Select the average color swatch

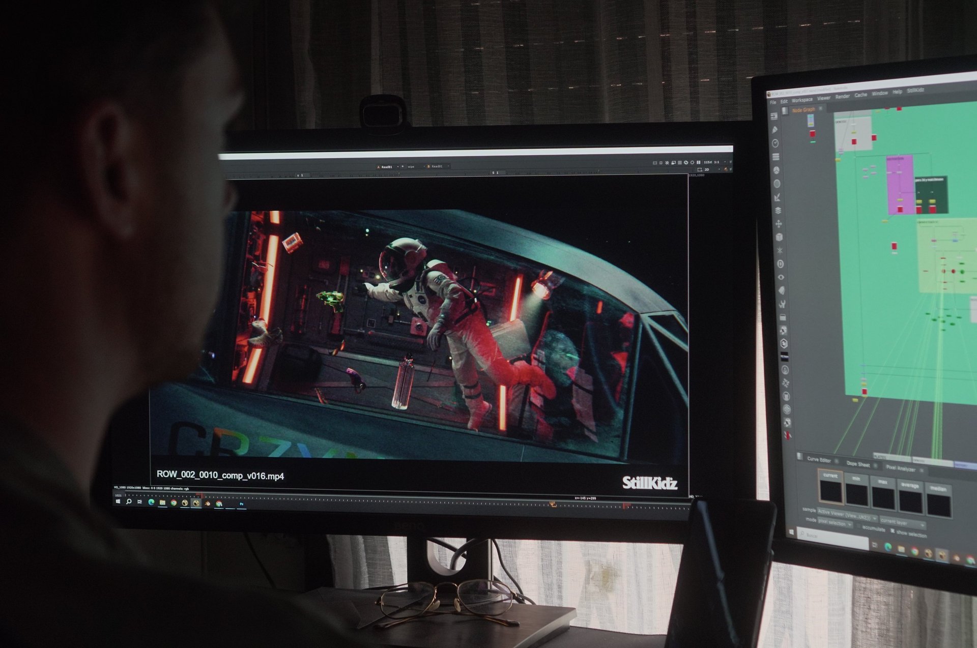[910, 497]
